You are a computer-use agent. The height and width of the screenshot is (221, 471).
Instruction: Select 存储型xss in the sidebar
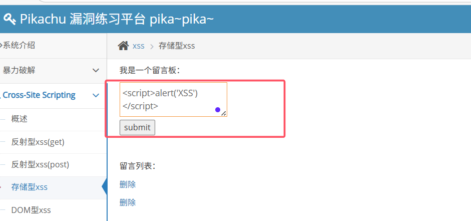click(x=30, y=187)
